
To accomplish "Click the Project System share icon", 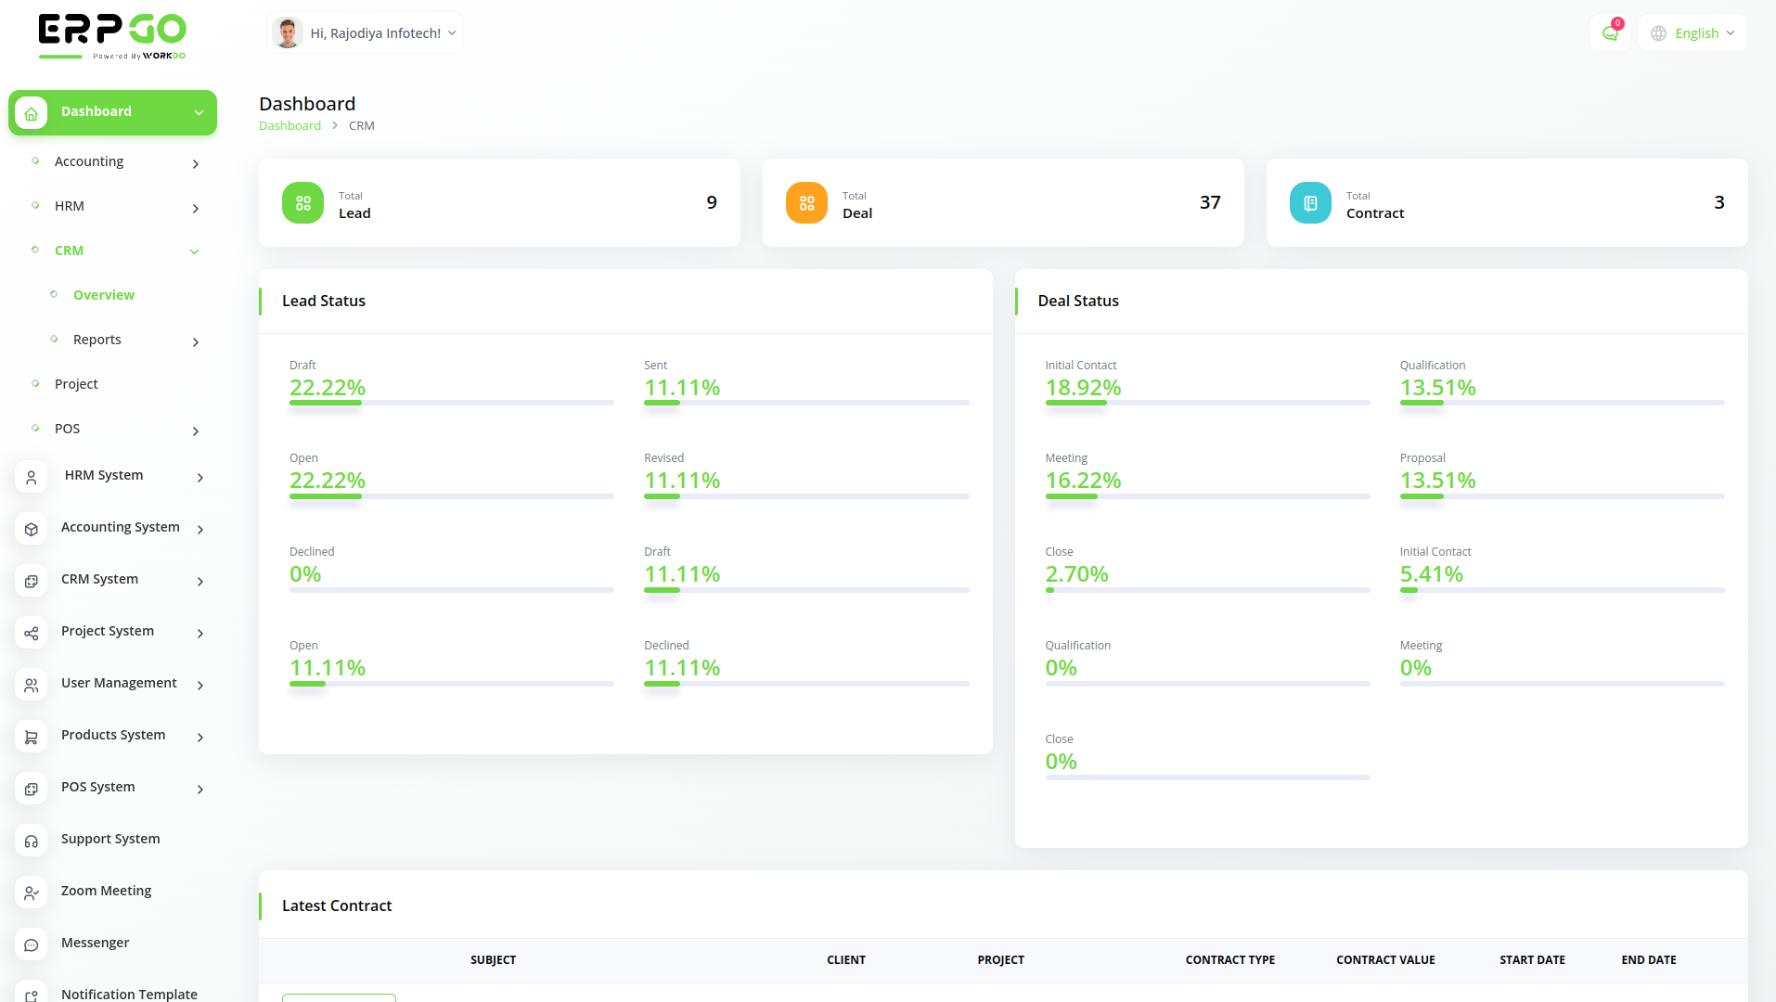I will pos(32,633).
